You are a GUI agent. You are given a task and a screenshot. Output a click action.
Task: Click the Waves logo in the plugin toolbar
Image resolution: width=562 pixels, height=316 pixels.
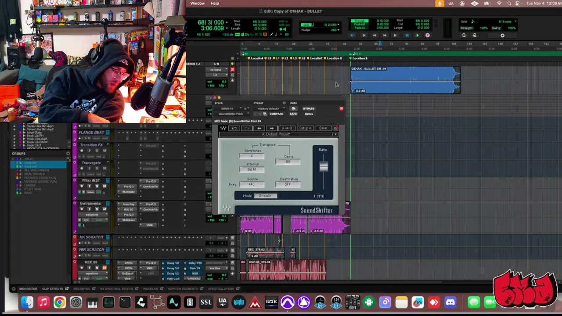pos(223,128)
